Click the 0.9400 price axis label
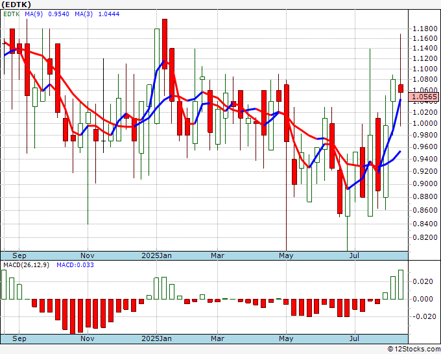Image resolution: width=441 pixels, height=354 pixels. (x=425, y=159)
